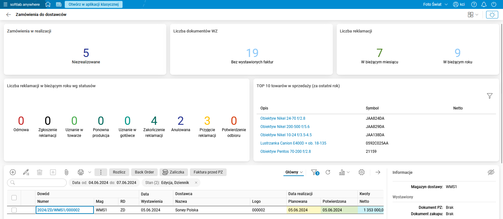503x219 pixels.
Task: Open the Stan status filter chip
Action: 167,183
